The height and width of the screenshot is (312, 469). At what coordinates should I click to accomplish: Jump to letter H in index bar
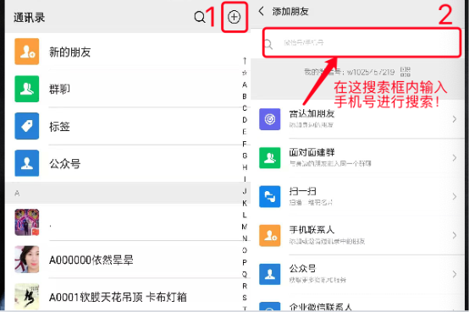tap(245, 167)
